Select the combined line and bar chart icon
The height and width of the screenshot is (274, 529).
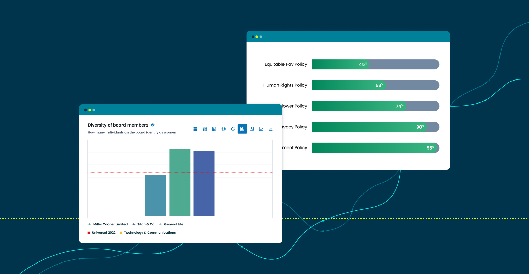coord(271,129)
